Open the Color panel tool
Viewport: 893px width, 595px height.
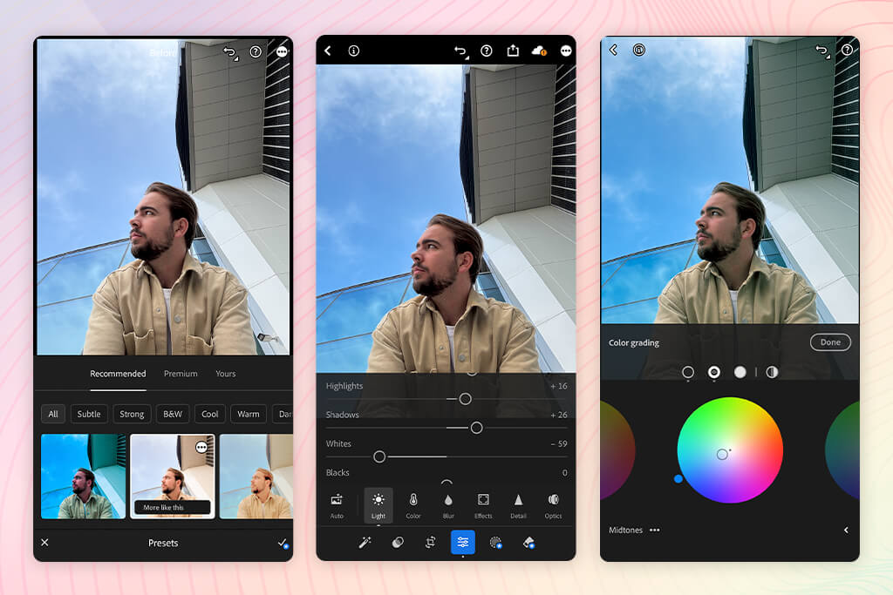pos(413,505)
